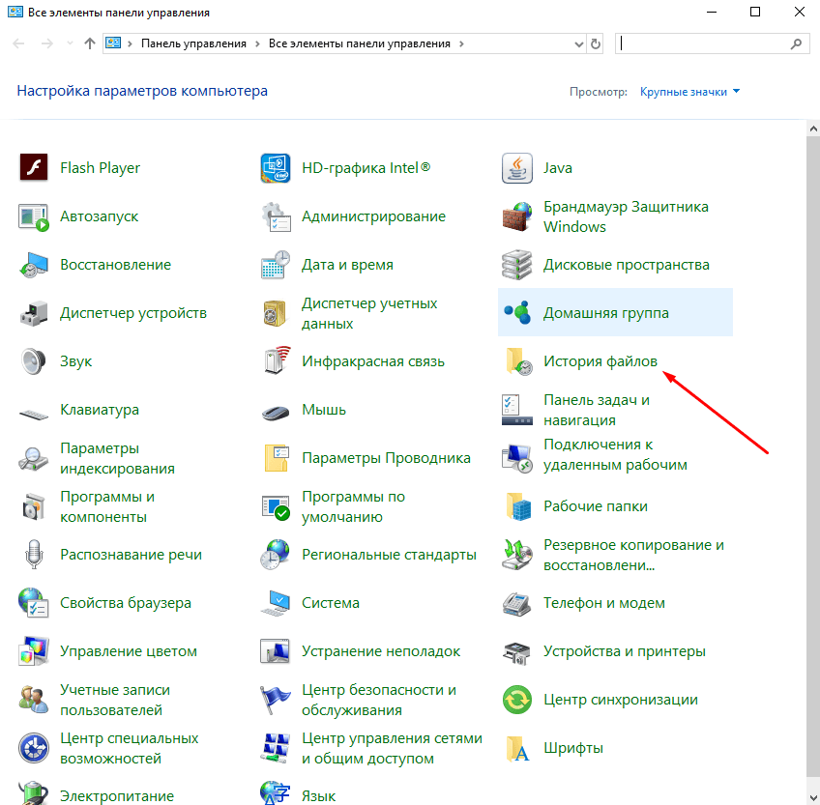Open the Центр синхронизации green icon

516,700
